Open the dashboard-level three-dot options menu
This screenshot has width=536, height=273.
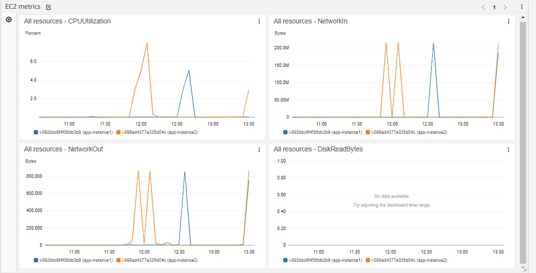522,7
